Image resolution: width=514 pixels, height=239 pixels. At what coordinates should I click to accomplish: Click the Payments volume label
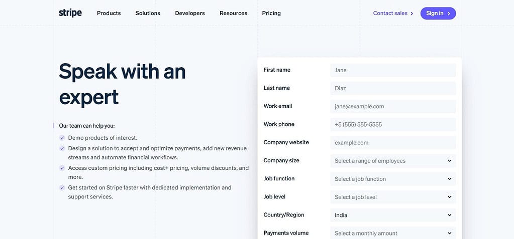click(x=286, y=233)
